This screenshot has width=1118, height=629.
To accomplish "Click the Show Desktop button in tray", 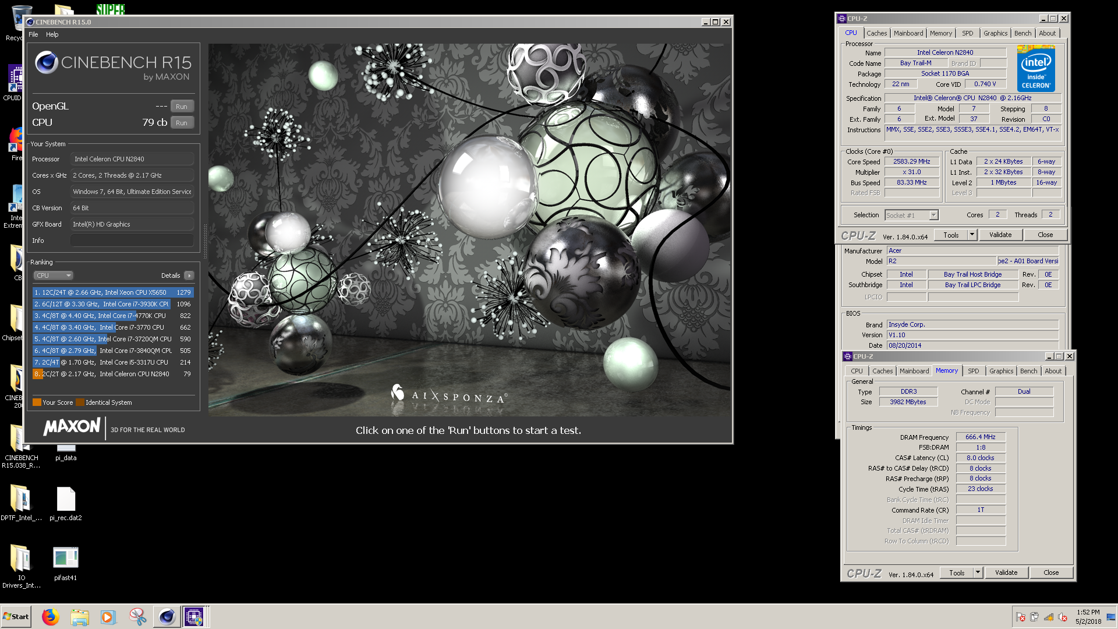I will pyautogui.click(x=1112, y=617).
